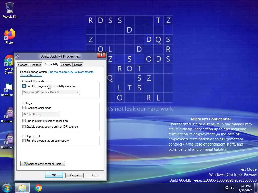The width and height of the screenshot is (258, 193).
Task: Launch Firefox from the desktop
Action: (10, 36)
